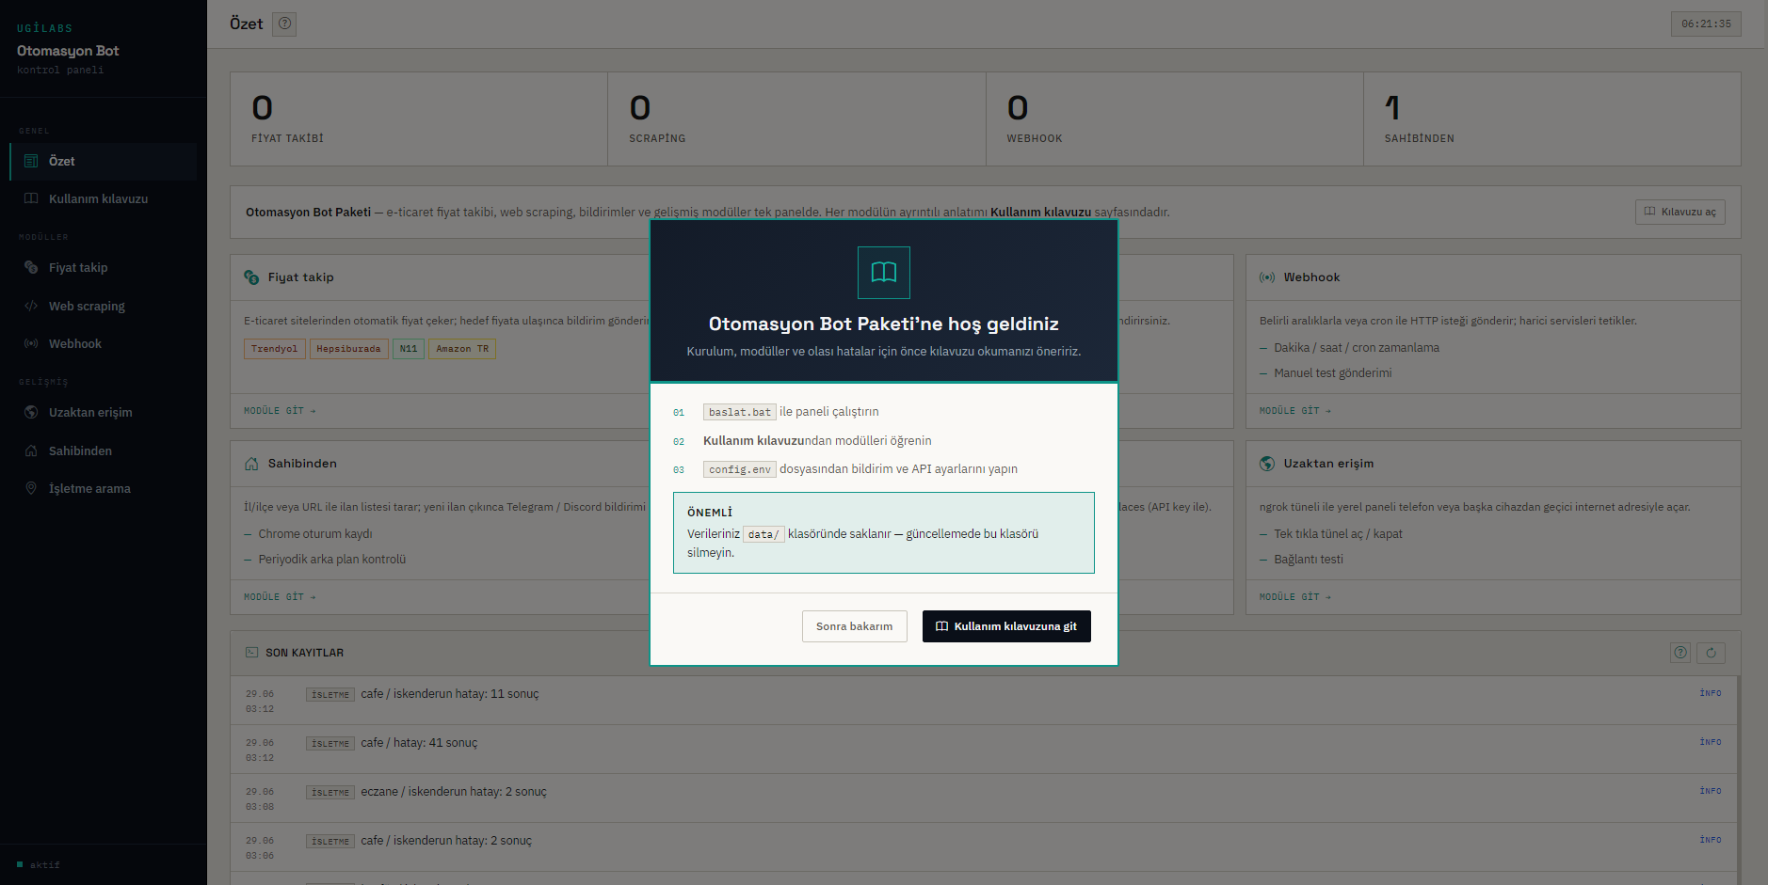Open the guide with Kılavuzu aç button
The height and width of the screenshot is (885, 1768).
point(1680,212)
